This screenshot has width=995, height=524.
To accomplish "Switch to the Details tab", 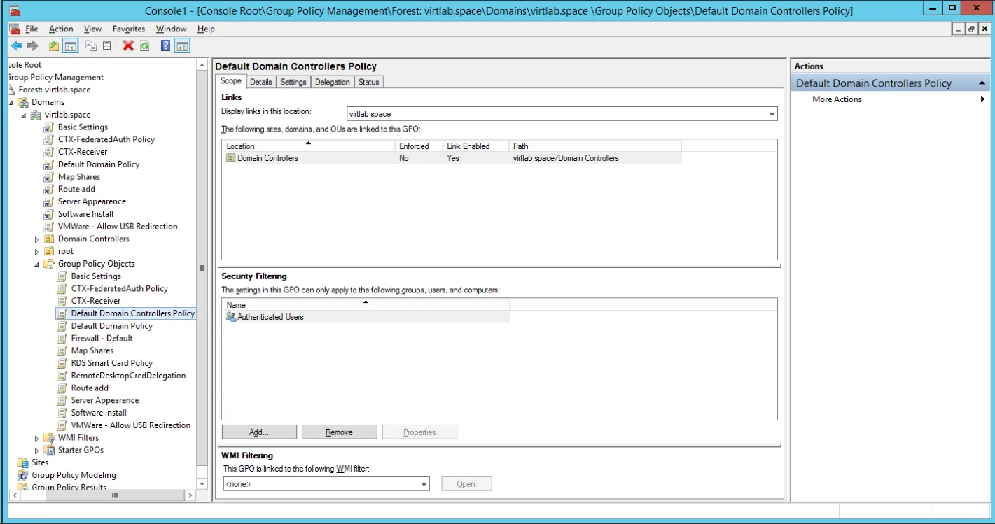I will tap(261, 82).
